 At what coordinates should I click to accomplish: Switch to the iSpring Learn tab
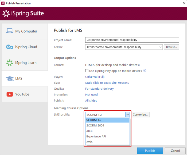coord(25,63)
